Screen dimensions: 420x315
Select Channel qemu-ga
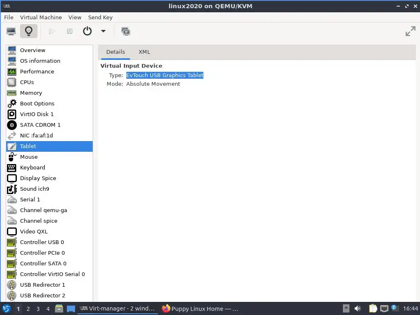[50, 210]
